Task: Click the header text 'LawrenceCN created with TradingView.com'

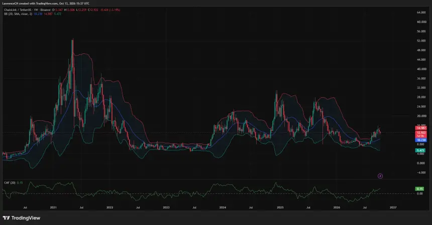Action: (x=30, y=4)
